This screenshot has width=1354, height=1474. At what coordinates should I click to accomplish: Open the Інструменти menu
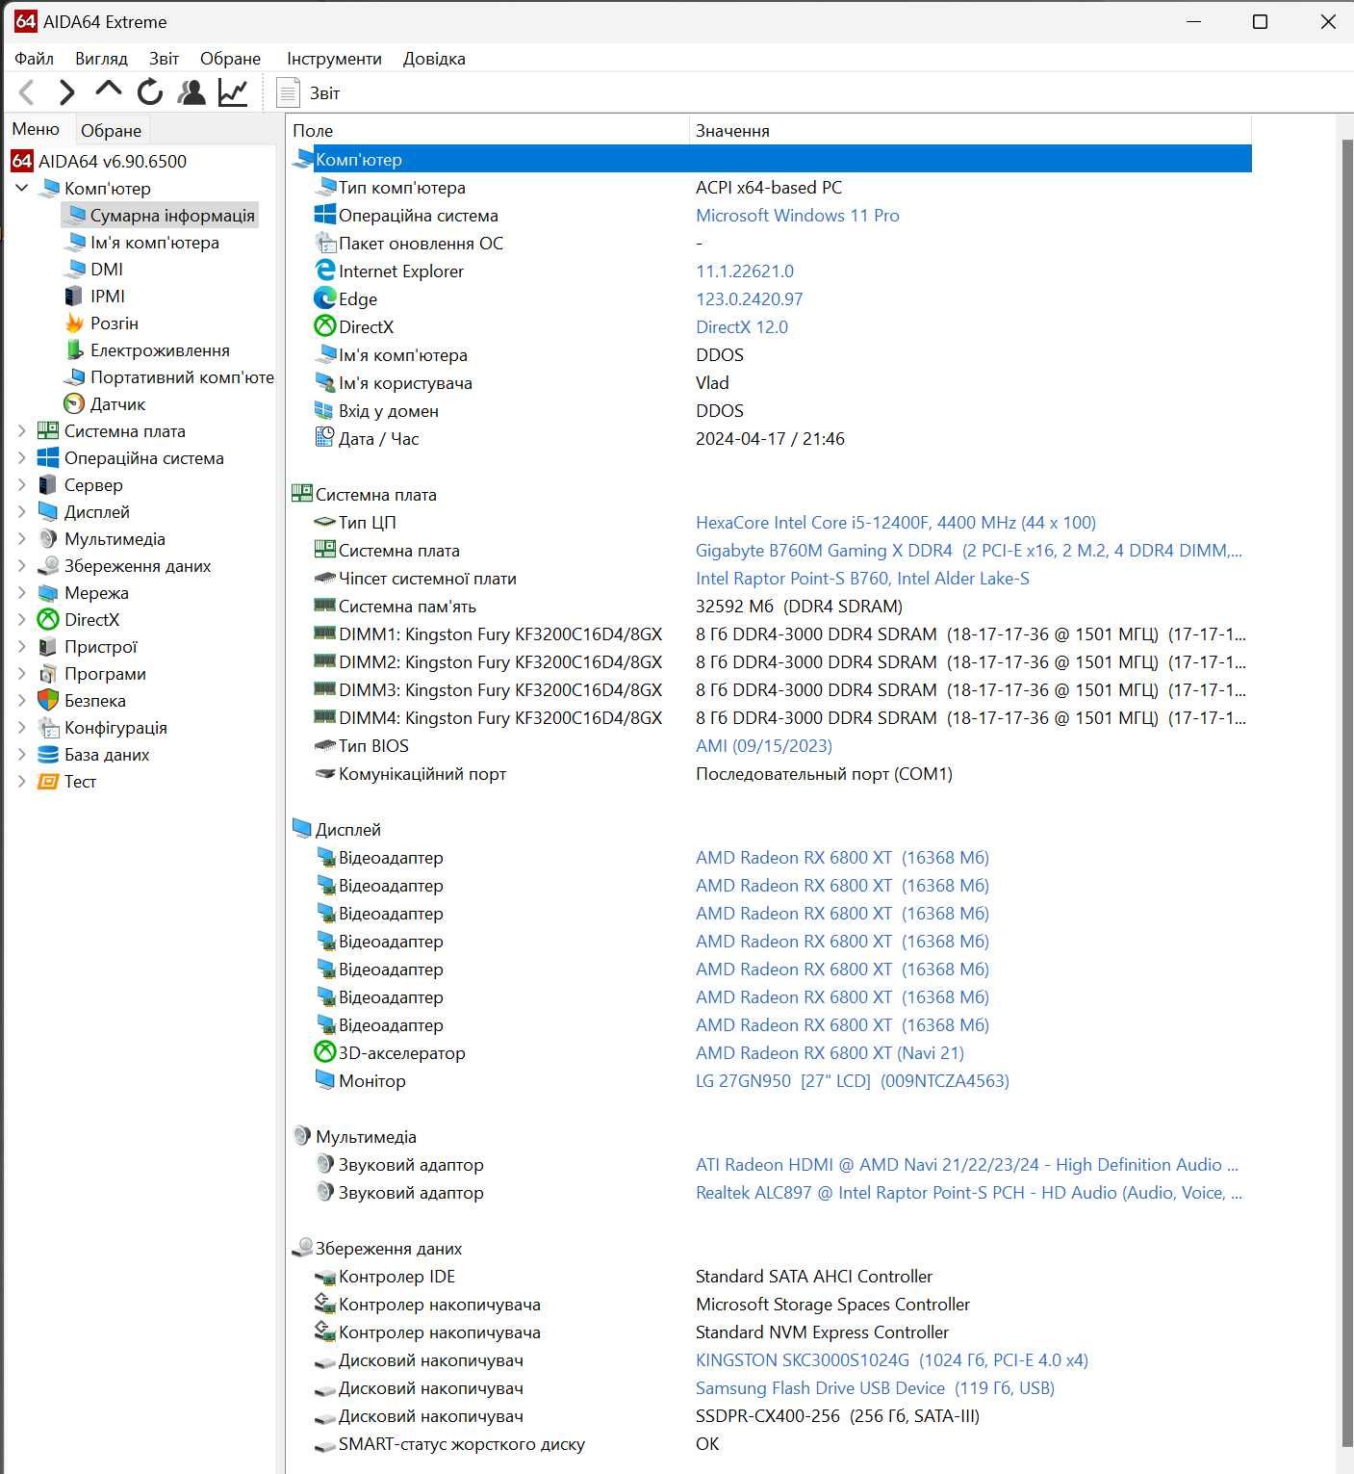pyautogui.click(x=334, y=58)
